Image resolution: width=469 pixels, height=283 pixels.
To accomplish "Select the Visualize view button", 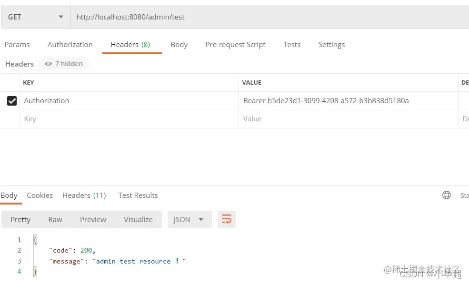I will click(x=138, y=220).
